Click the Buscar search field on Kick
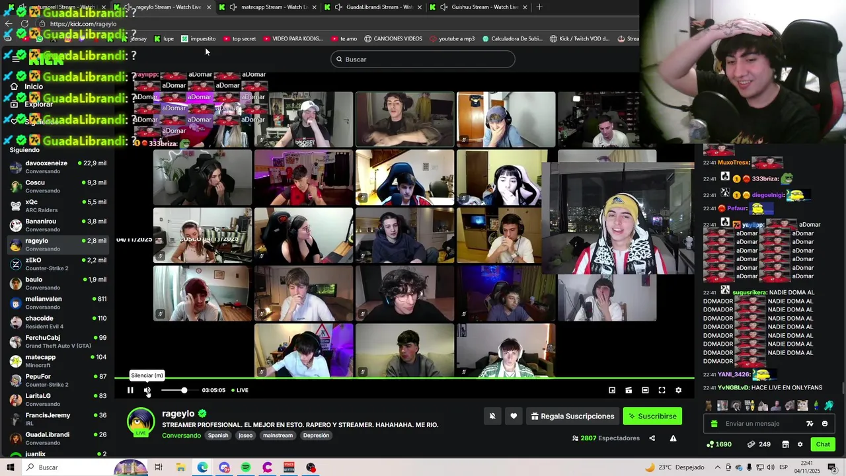 tap(423, 59)
